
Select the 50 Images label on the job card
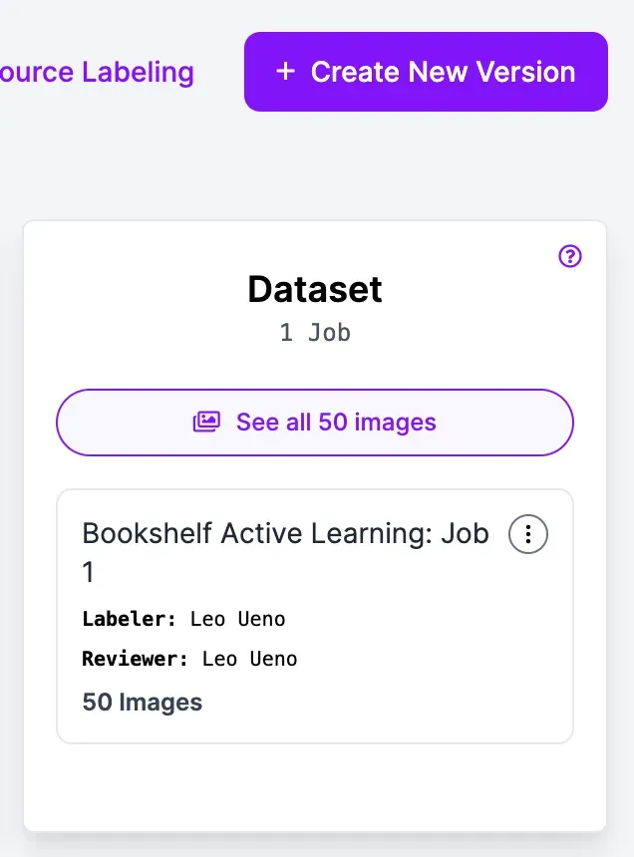click(x=141, y=702)
